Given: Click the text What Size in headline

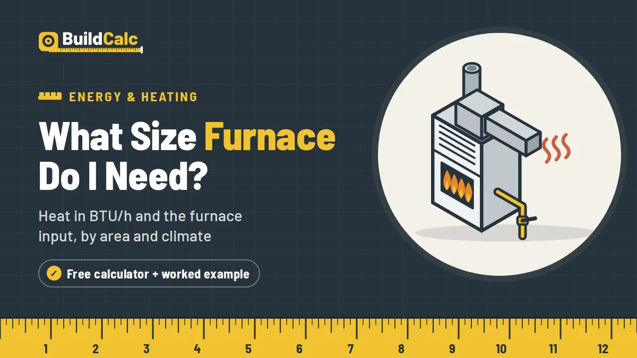Looking at the screenshot, I should pyautogui.click(x=118, y=136).
